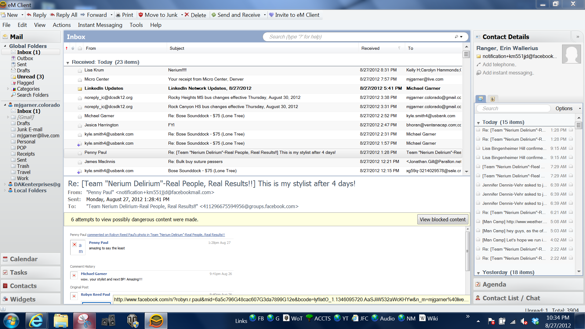Open the Forward dropdown arrow

(111, 15)
